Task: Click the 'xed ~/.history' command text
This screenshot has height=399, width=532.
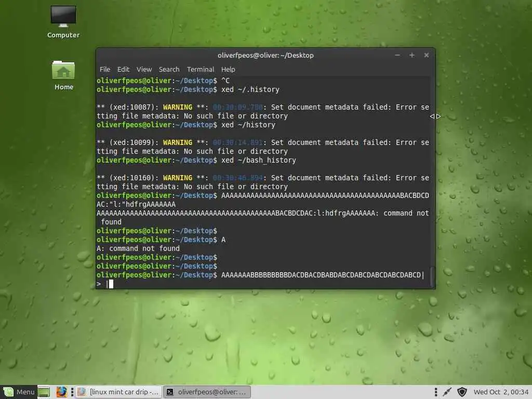Action: pyautogui.click(x=250, y=89)
